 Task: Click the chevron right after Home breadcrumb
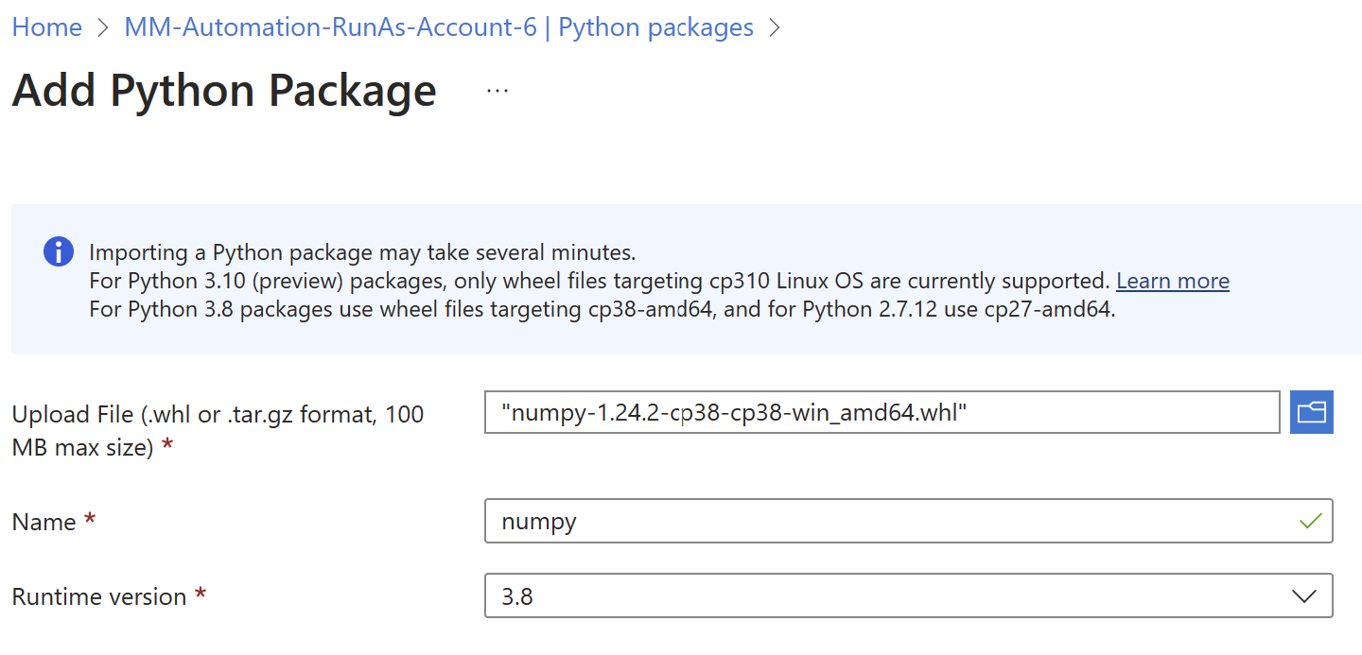pyautogui.click(x=103, y=28)
